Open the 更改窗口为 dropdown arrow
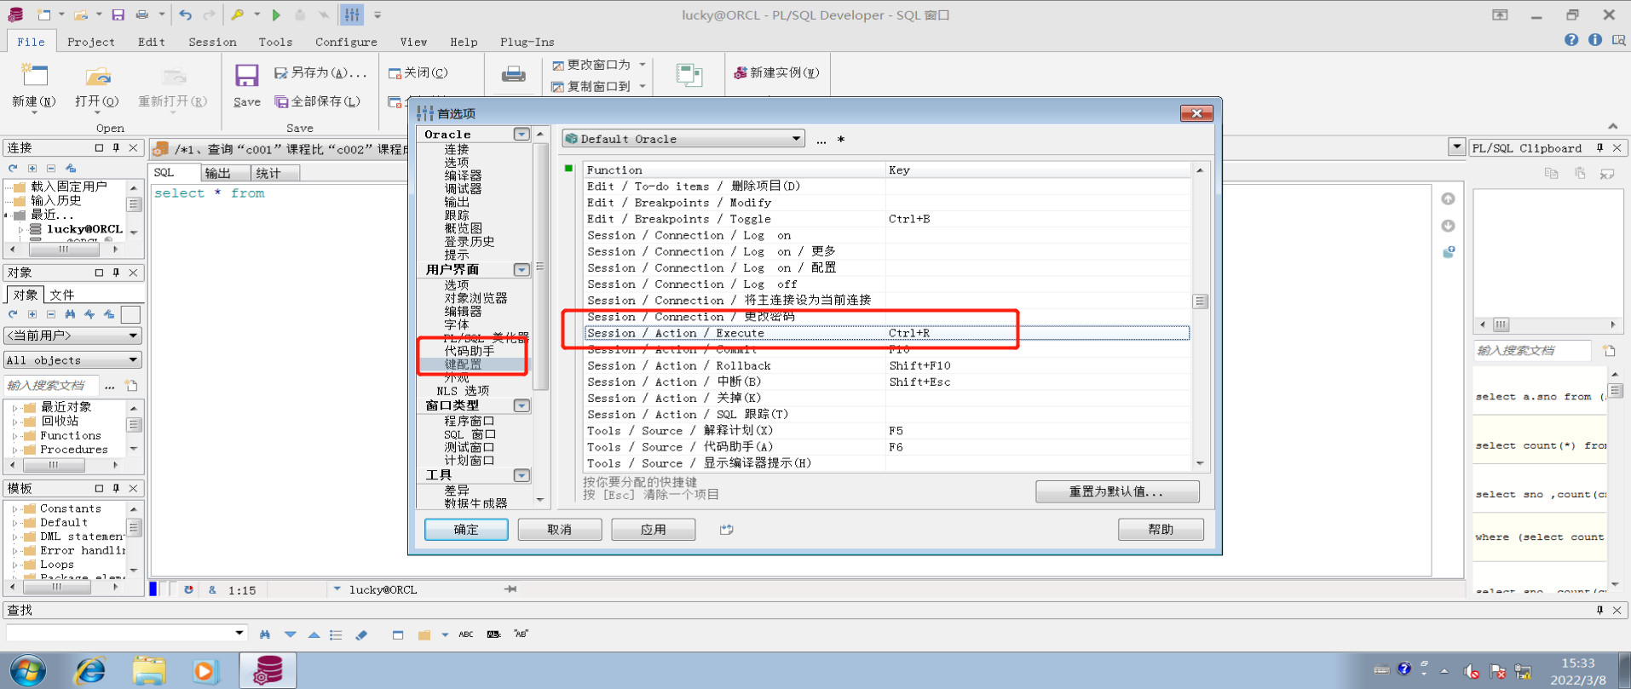This screenshot has width=1631, height=689. click(x=642, y=65)
